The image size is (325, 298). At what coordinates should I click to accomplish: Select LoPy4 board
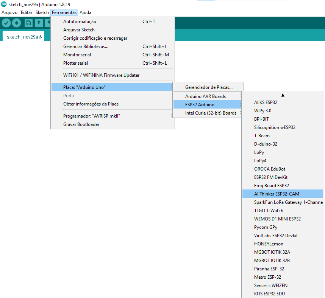pos(283,161)
